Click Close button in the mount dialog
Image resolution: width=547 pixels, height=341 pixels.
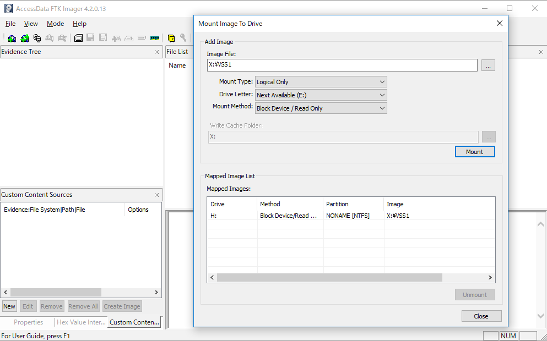(x=481, y=316)
